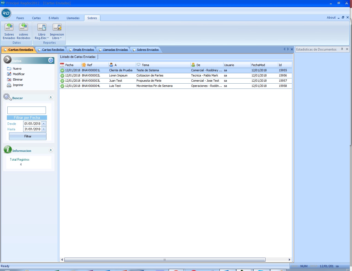This screenshot has width=352, height=271.
Task: Close the Estadisticas de Documentos panel
Action: pos(347,49)
